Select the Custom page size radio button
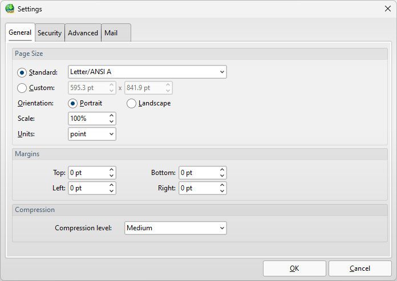Image resolution: width=397 pixels, height=281 pixels. pos(22,88)
